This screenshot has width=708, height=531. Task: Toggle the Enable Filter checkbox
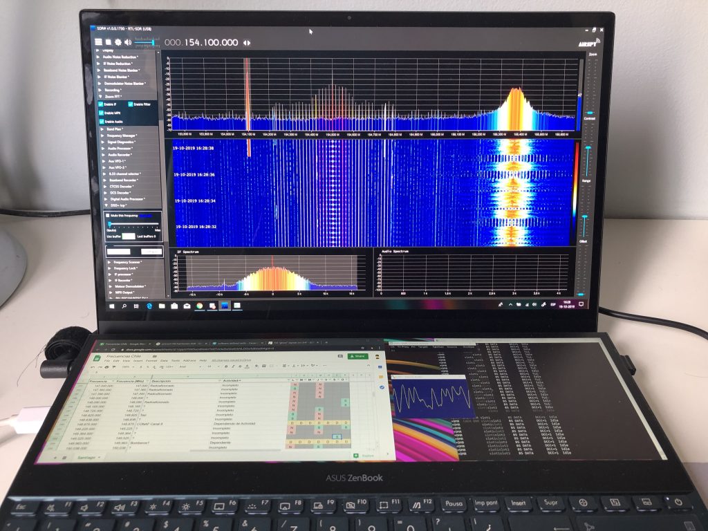[x=131, y=104]
